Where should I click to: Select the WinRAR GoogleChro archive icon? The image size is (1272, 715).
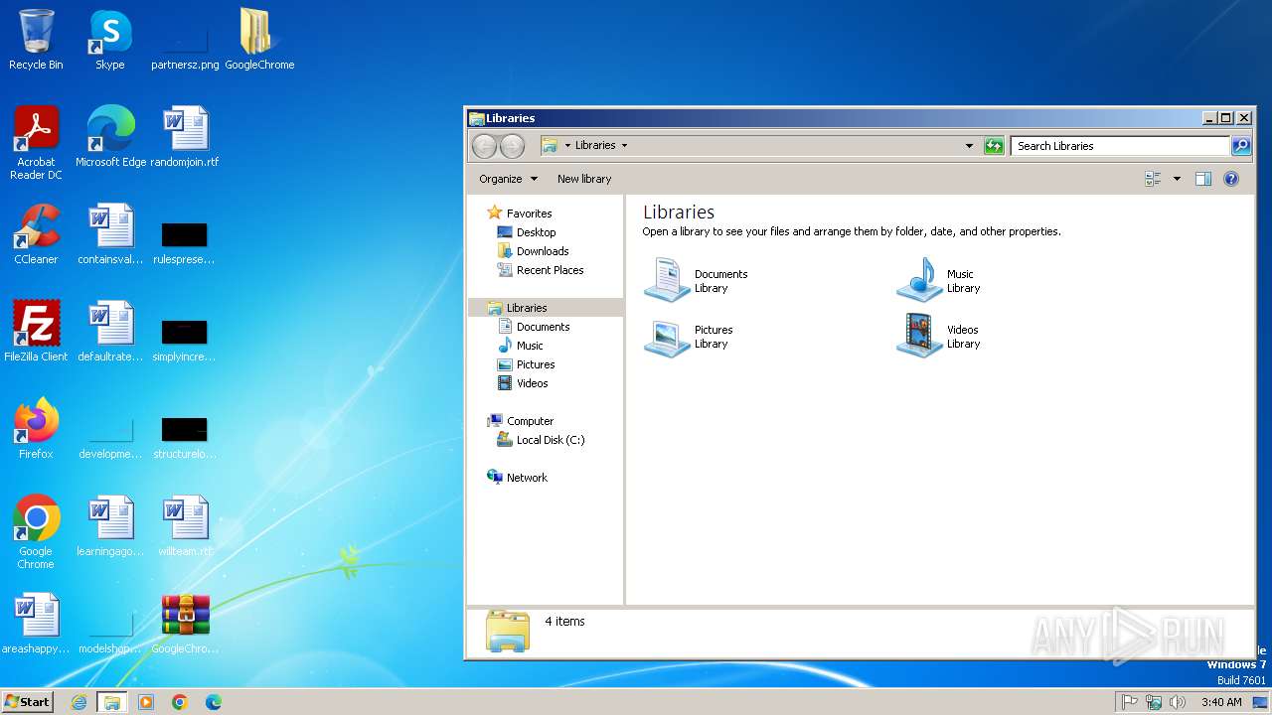[185, 624]
